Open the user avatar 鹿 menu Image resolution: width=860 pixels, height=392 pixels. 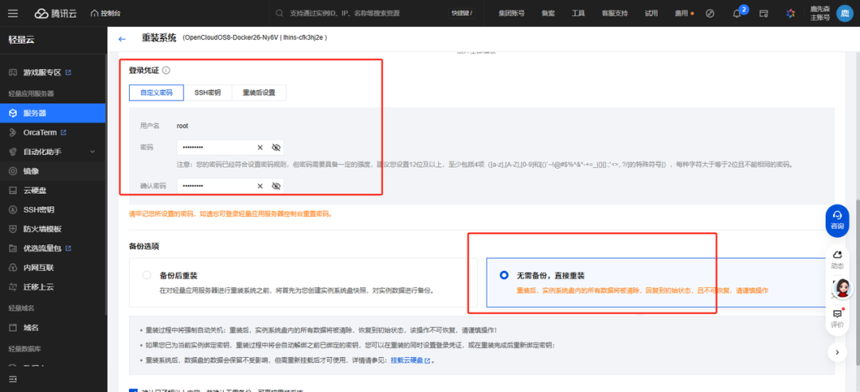(x=844, y=14)
